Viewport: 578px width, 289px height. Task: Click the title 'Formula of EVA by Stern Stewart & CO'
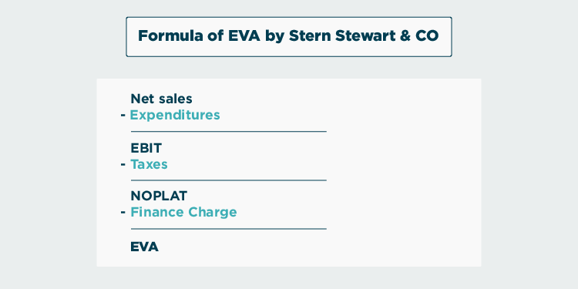(x=288, y=36)
